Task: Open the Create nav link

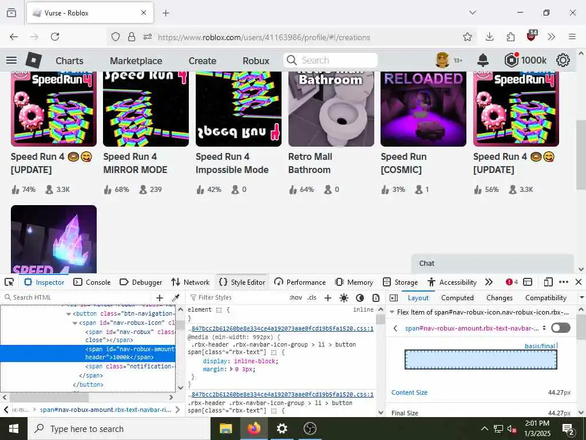Action: 202,61
